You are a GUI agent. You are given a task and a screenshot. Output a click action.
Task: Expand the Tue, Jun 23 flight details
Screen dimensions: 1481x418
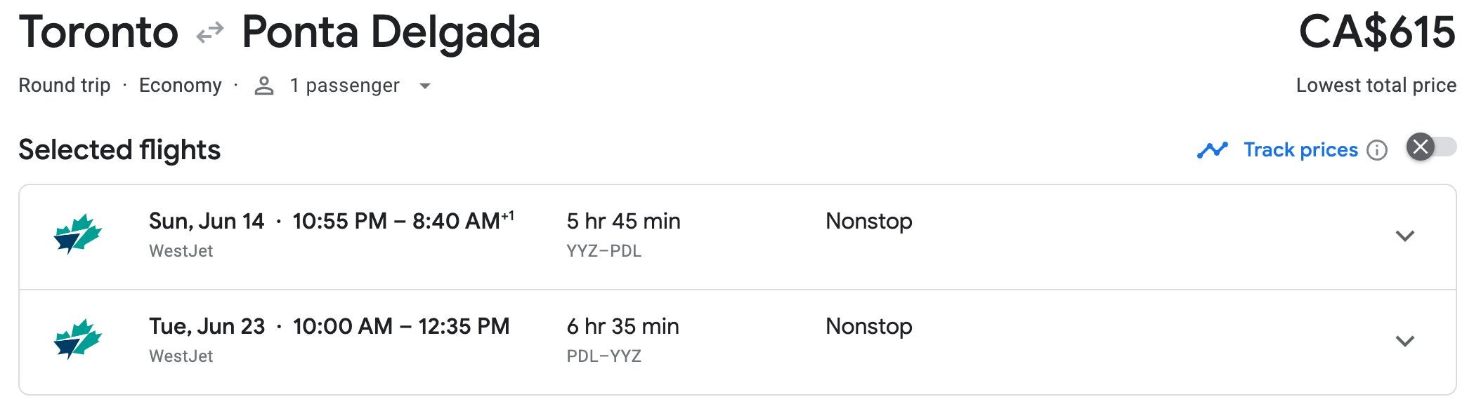coord(1404,341)
